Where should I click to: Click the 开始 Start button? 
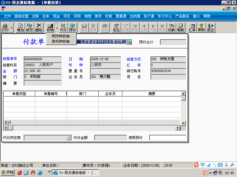pos(8,173)
